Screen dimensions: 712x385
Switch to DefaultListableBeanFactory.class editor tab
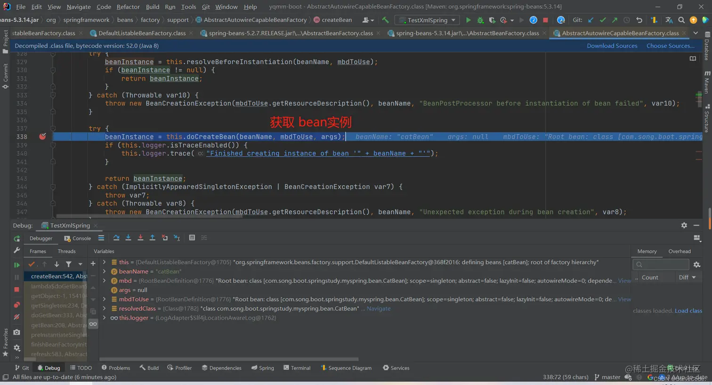[142, 33]
